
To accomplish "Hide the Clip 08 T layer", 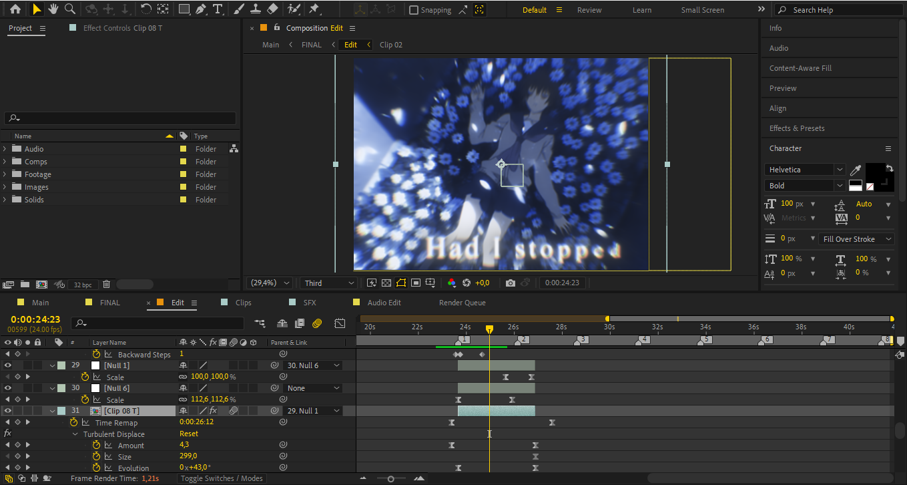I will pyautogui.click(x=8, y=411).
